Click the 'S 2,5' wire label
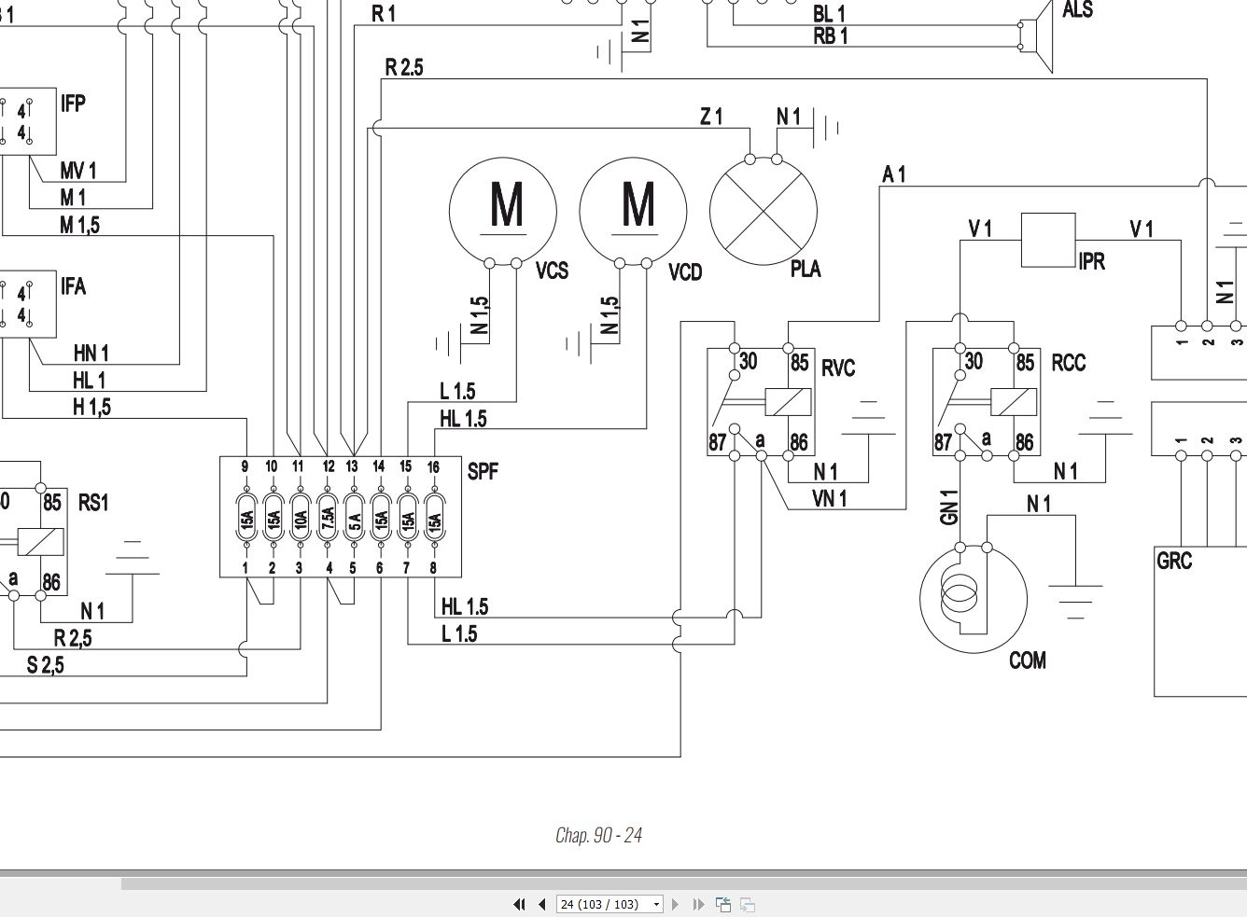 45,665
